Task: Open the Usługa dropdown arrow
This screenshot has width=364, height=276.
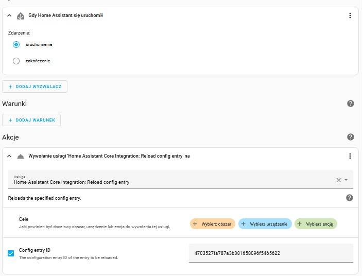Action: pos(346,180)
